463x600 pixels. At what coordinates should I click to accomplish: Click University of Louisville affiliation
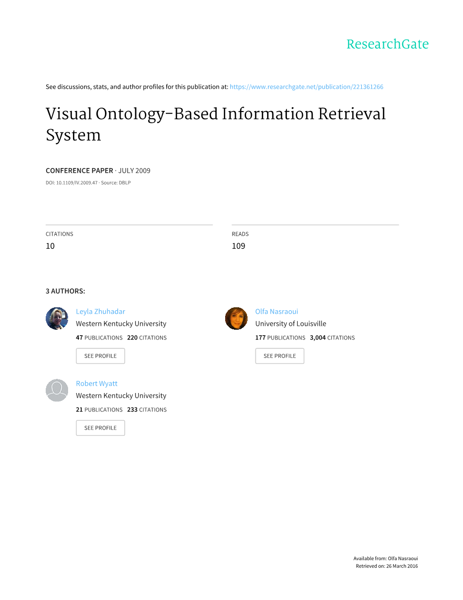(290, 324)
